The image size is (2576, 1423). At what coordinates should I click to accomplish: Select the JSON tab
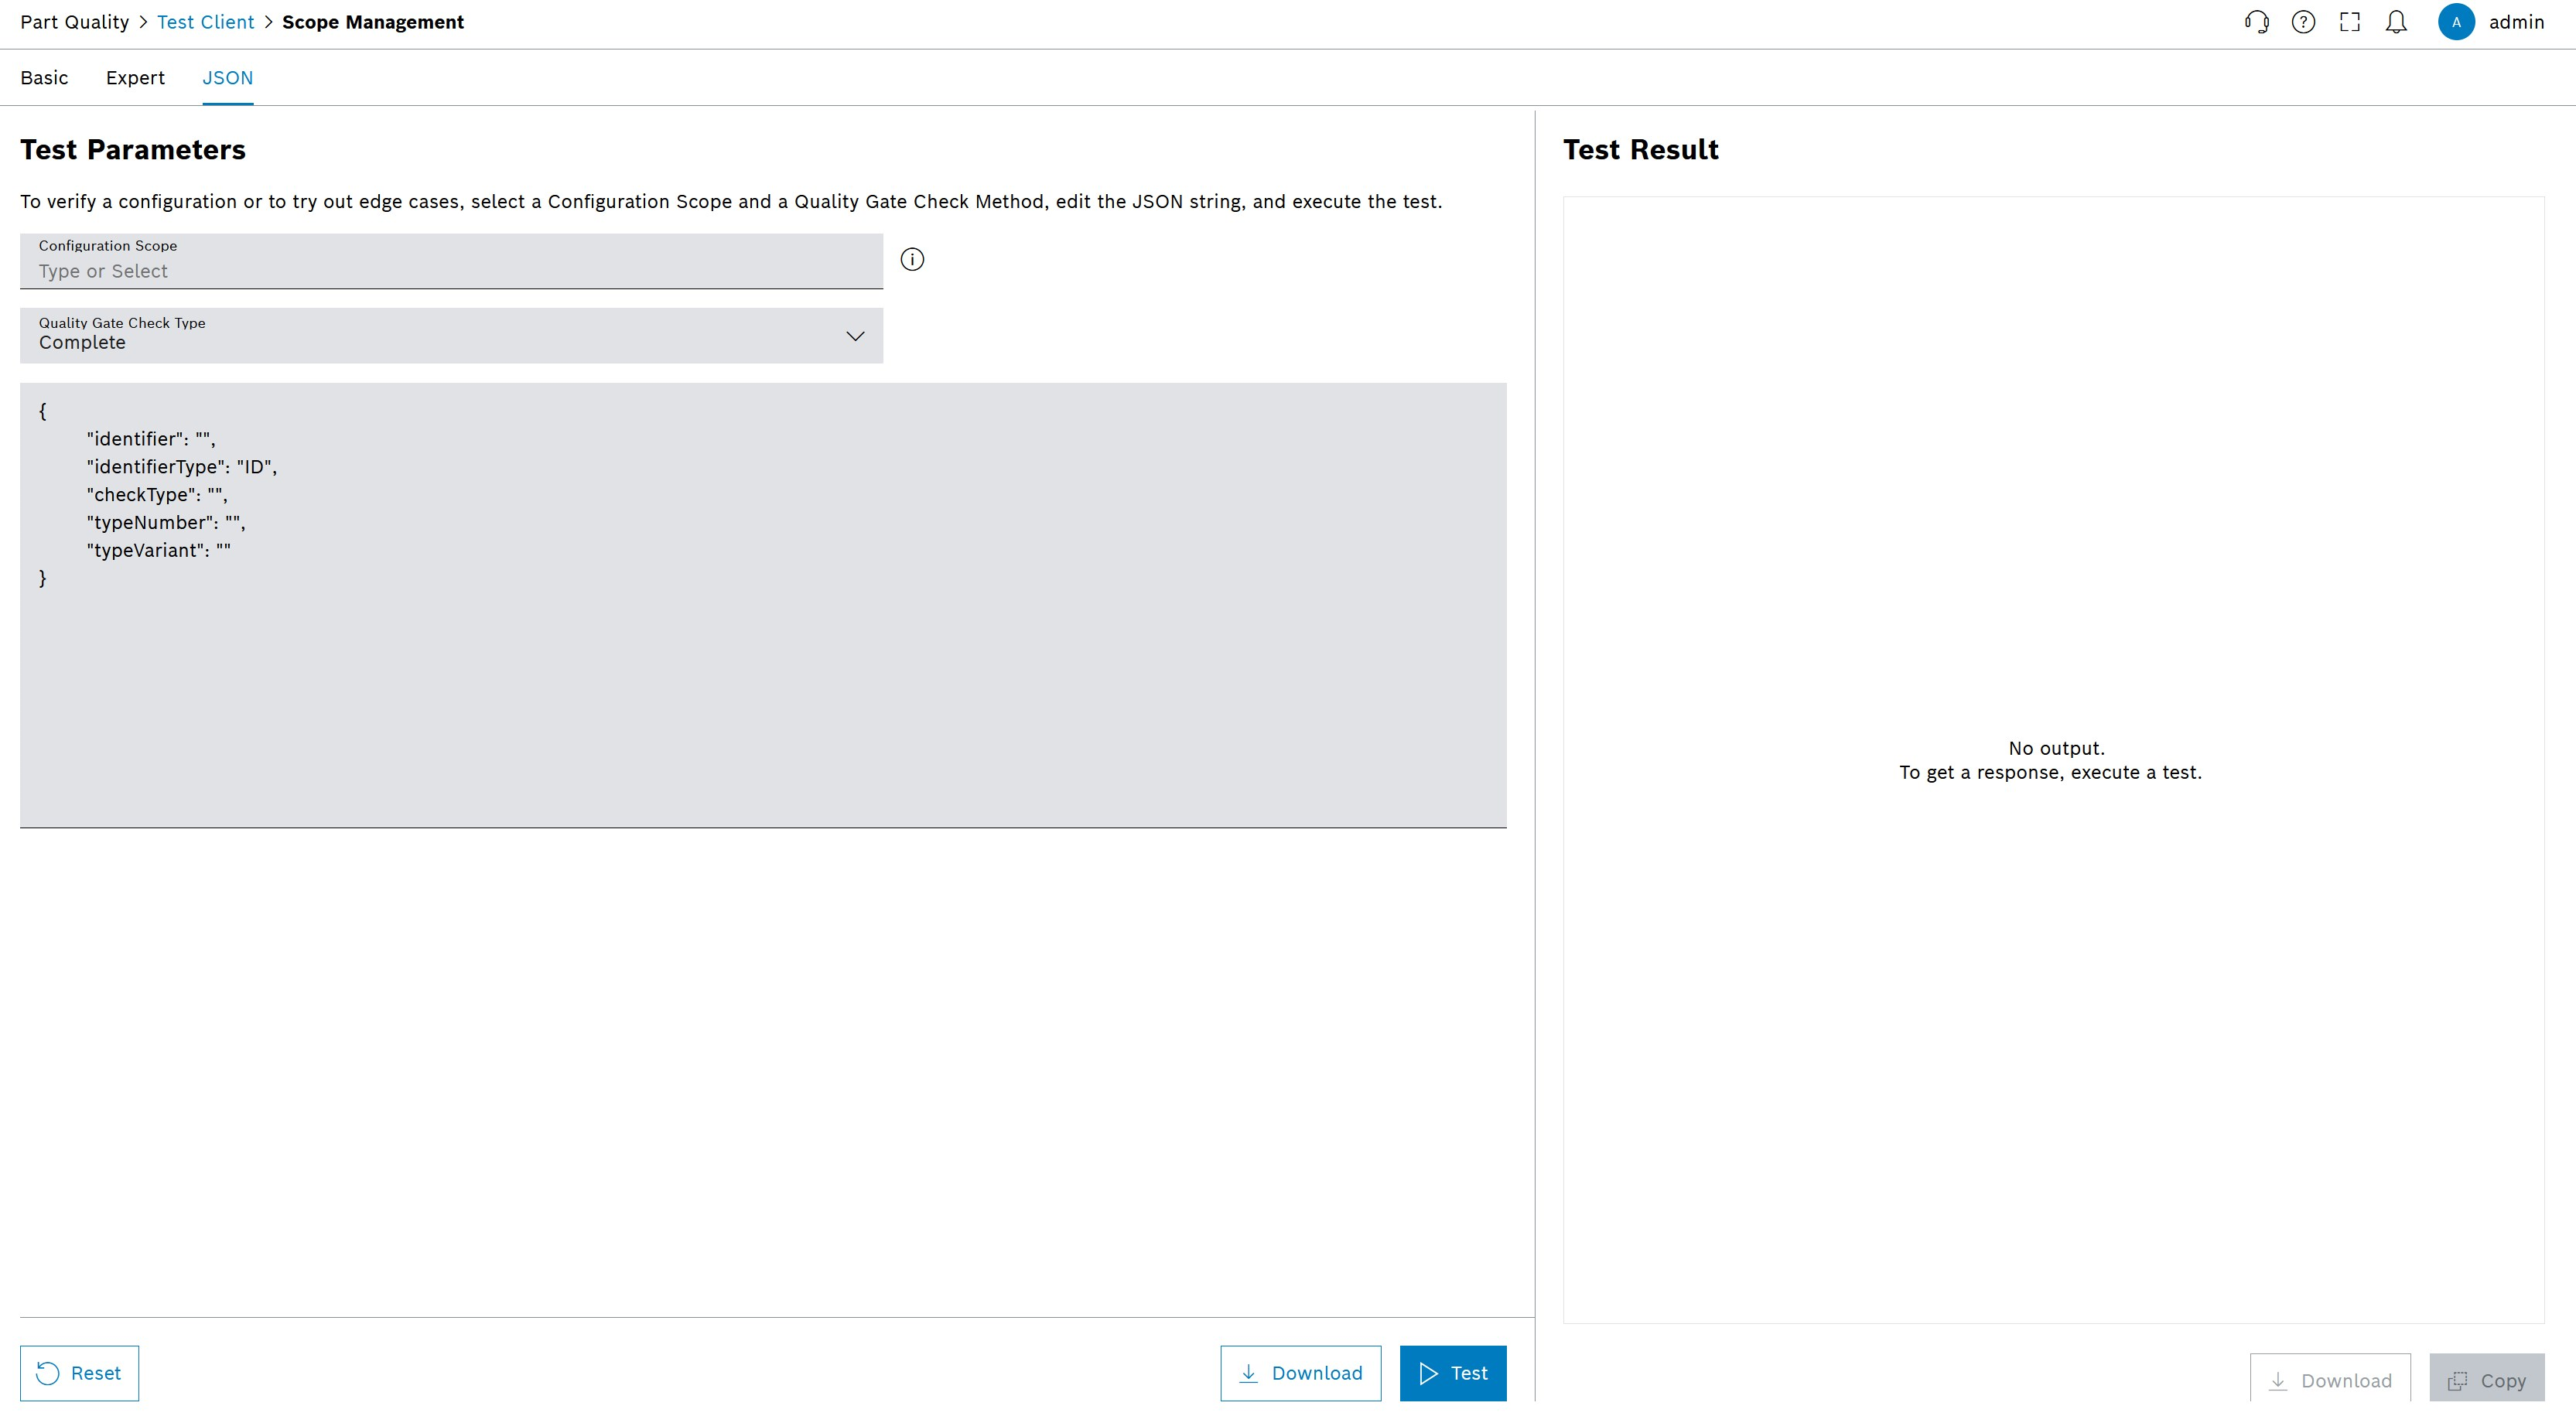[x=227, y=78]
